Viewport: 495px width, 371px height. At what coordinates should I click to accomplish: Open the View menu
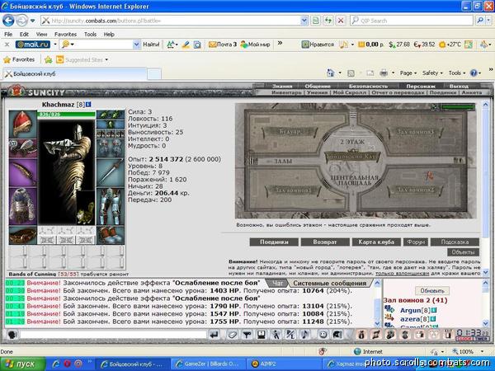[41, 34]
